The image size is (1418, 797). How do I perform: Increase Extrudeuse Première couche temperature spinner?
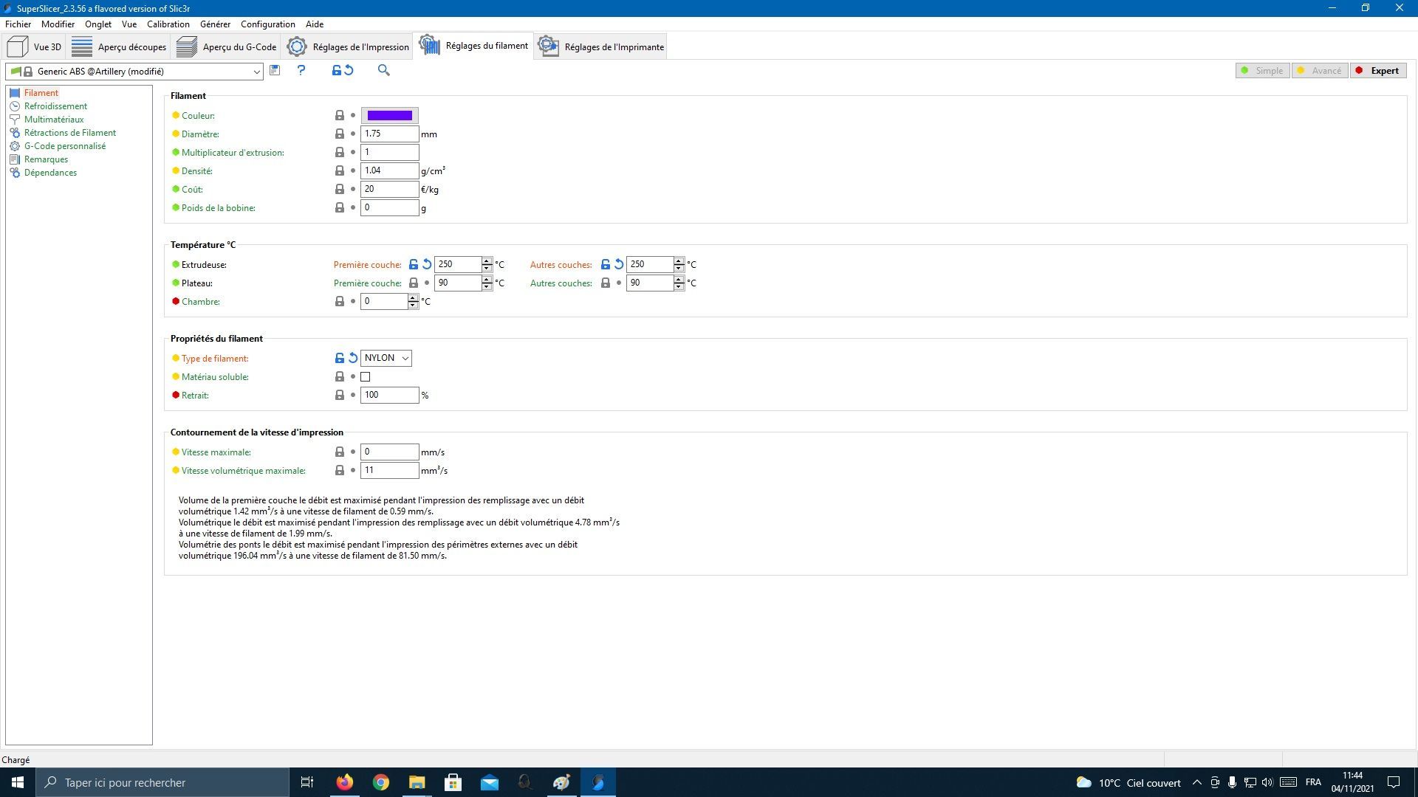pos(487,261)
